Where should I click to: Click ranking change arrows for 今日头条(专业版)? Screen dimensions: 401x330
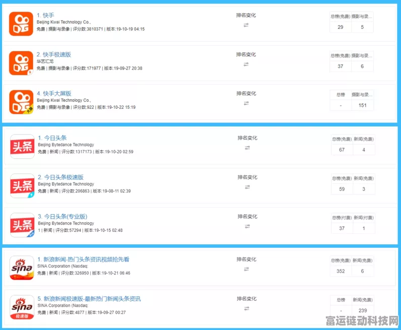point(247,226)
